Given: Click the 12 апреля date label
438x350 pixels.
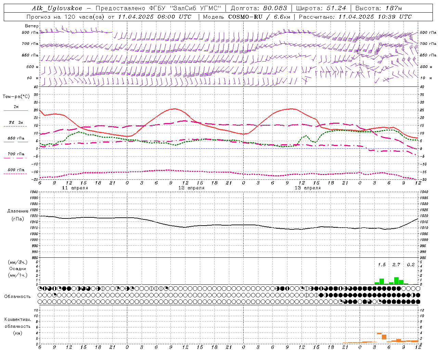Looking at the screenshot, I should coord(191,188).
